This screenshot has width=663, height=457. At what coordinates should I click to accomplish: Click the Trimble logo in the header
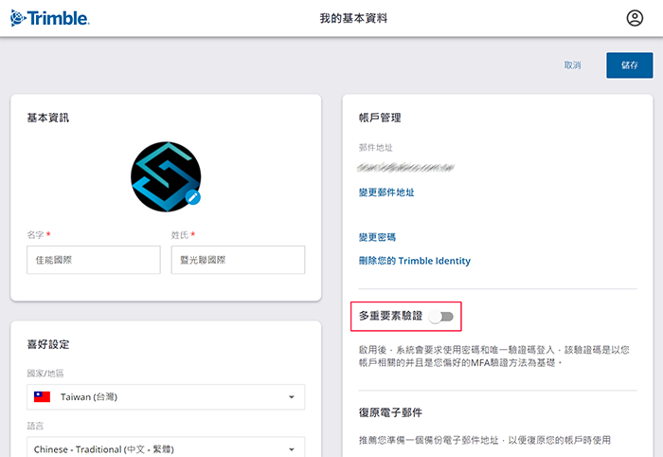coord(51,18)
